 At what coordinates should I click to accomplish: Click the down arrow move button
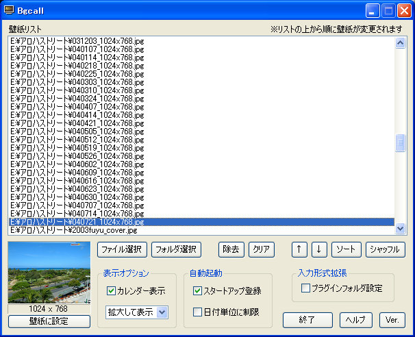click(x=319, y=249)
